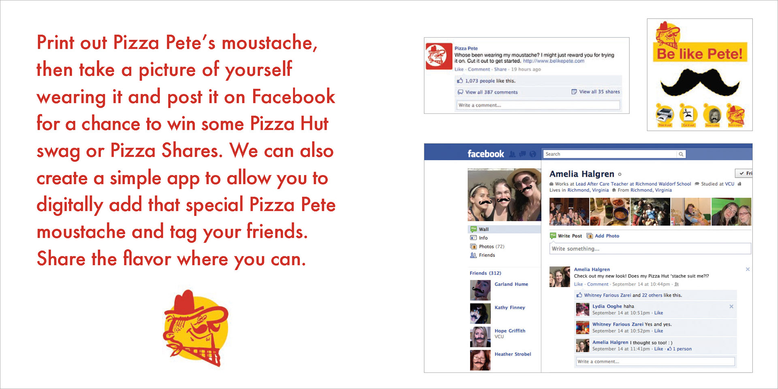This screenshot has width=778, height=389.
Task: Dismiss Amelia Halgren's wall post with X
Action: click(748, 269)
